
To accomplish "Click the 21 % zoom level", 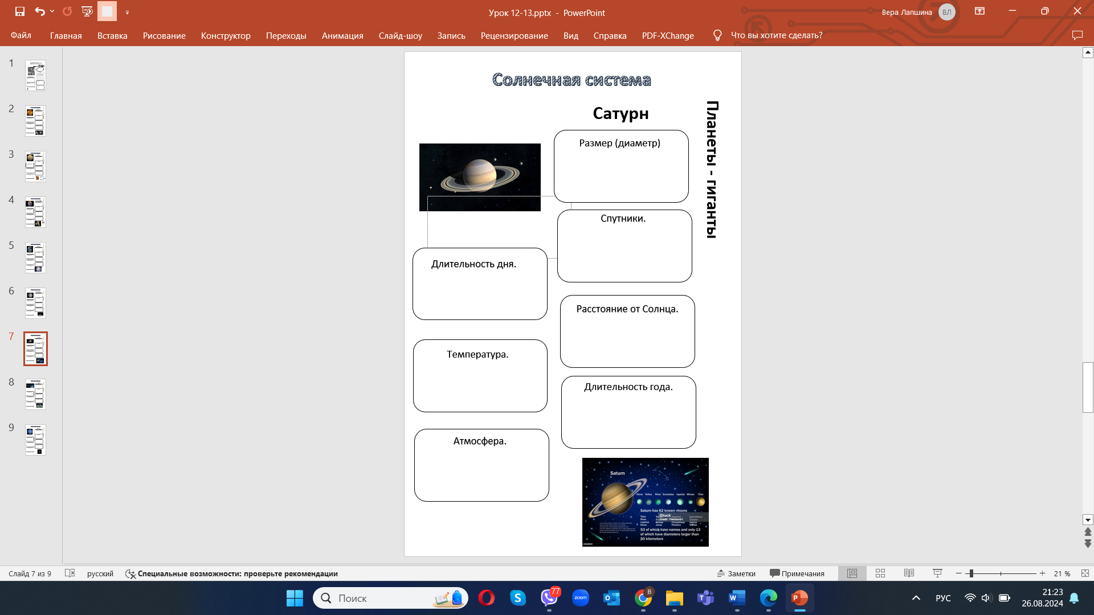I will [x=1062, y=573].
